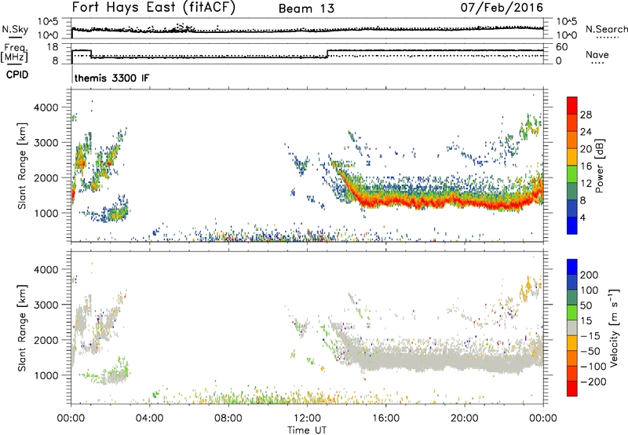Viewport: 628px width, 435px height.
Task: Click the 'Slant Range [km]' label of velocity panel
Action: [22, 328]
